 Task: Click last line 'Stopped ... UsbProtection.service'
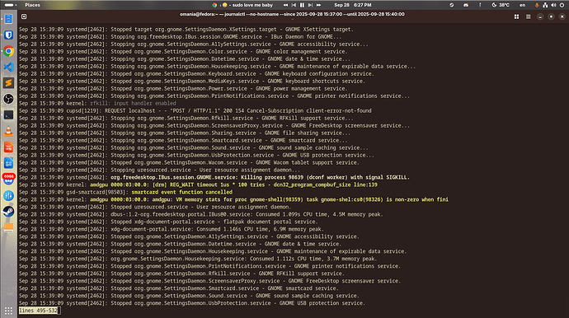point(192,303)
